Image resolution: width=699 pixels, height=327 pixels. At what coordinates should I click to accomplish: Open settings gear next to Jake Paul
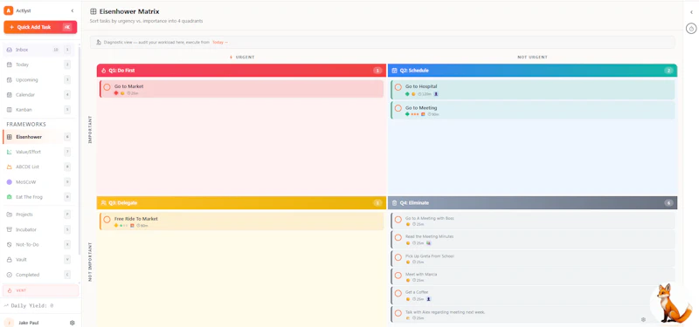73,323
